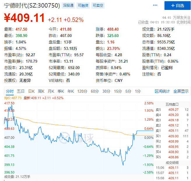Viewport: 191px width, 181px height.
Task: Select the 15分 chart interval
Action: click(118, 91)
